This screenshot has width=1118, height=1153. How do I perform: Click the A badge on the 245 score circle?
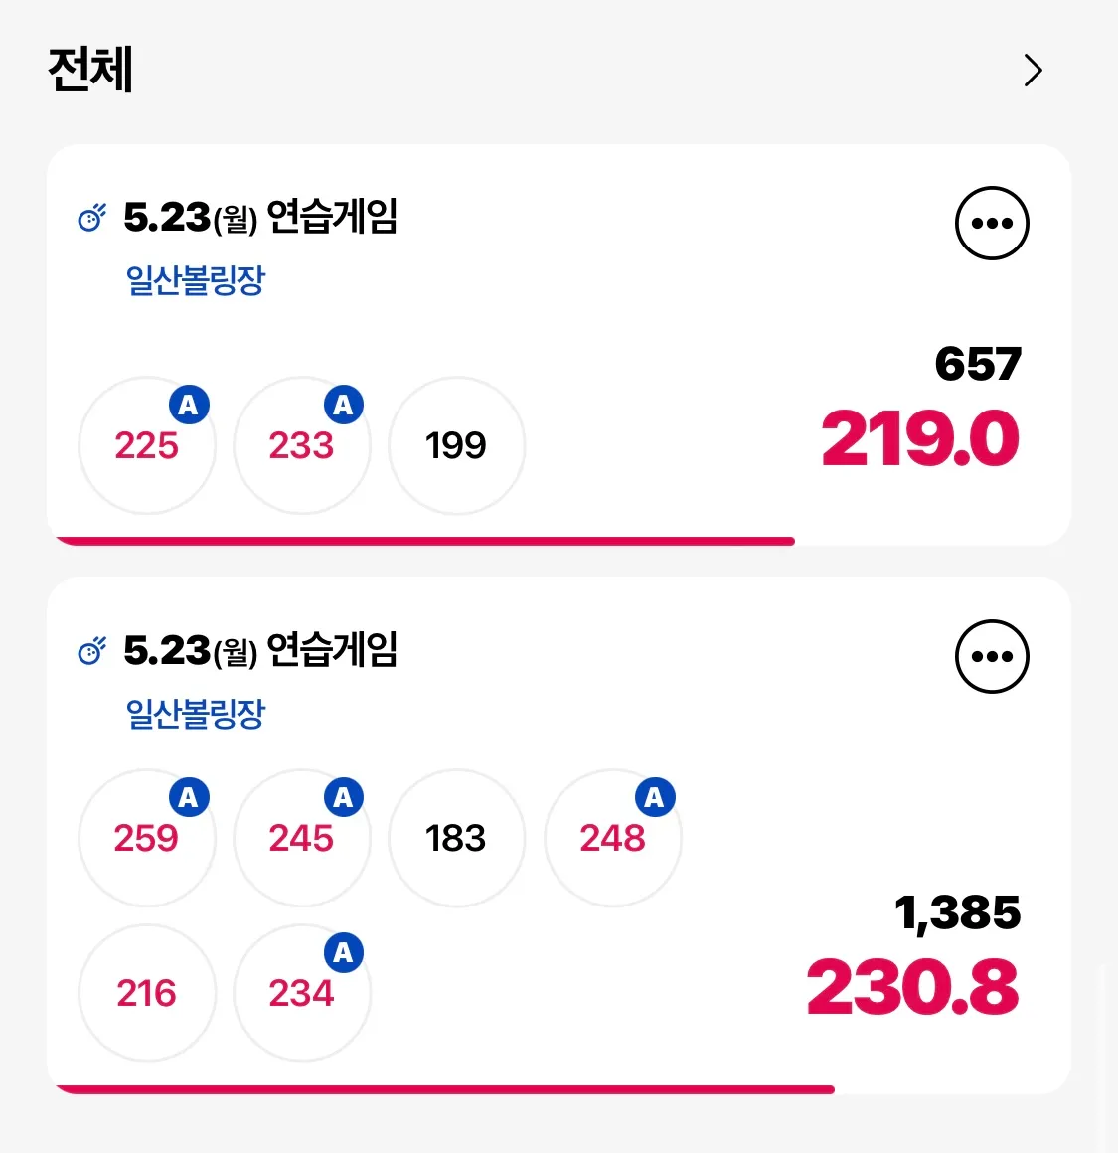345,796
